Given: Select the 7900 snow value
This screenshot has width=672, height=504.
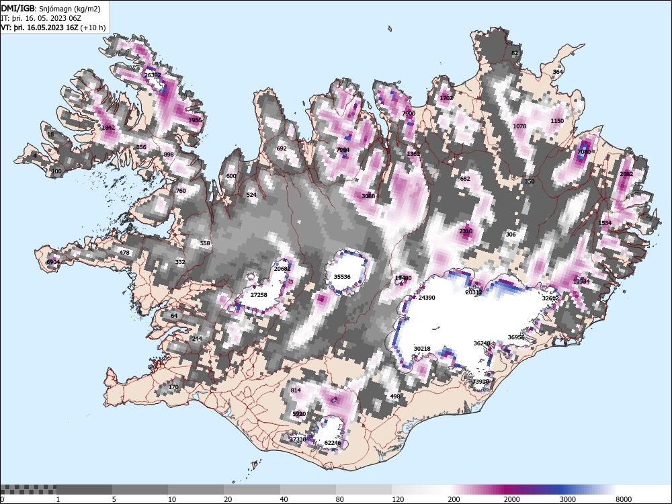Looking at the screenshot, I should 409,114.
